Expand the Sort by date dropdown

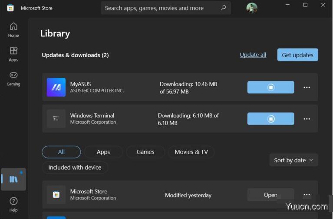tap(294, 160)
